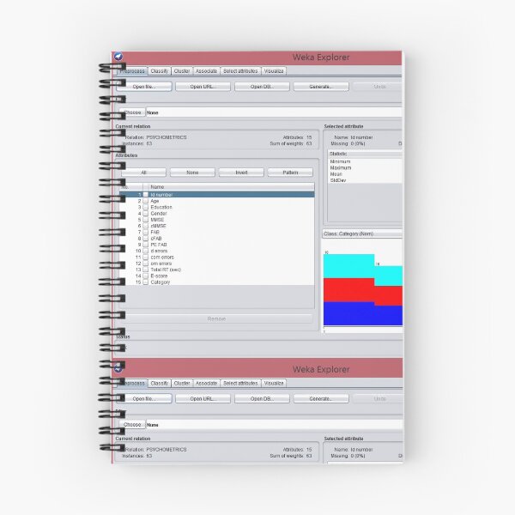Select the 'Total RT (sec)' attribute row
This screenshot has height=515, width=515.
(x=217, y=270)
